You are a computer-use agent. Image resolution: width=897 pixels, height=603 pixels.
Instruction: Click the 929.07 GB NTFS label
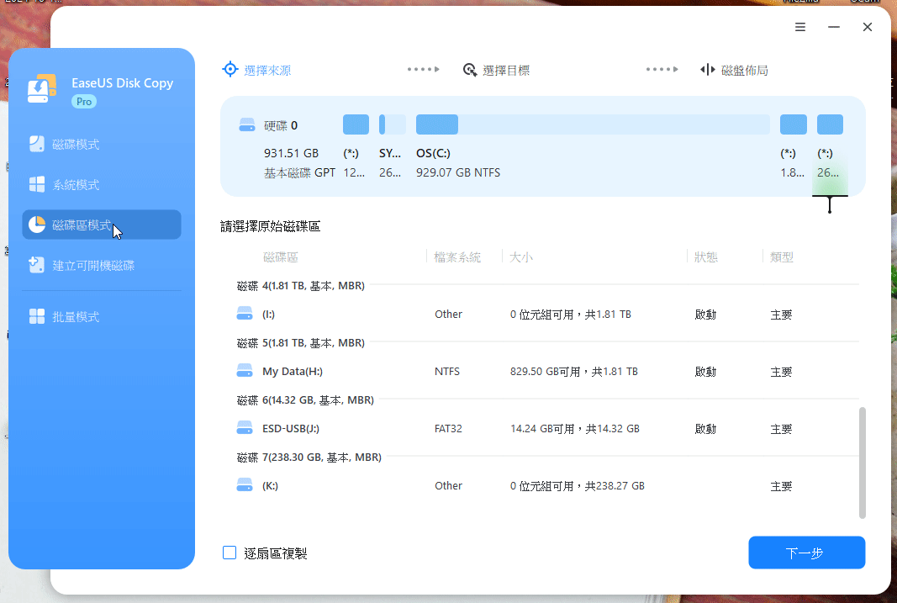tap(458, 172)
